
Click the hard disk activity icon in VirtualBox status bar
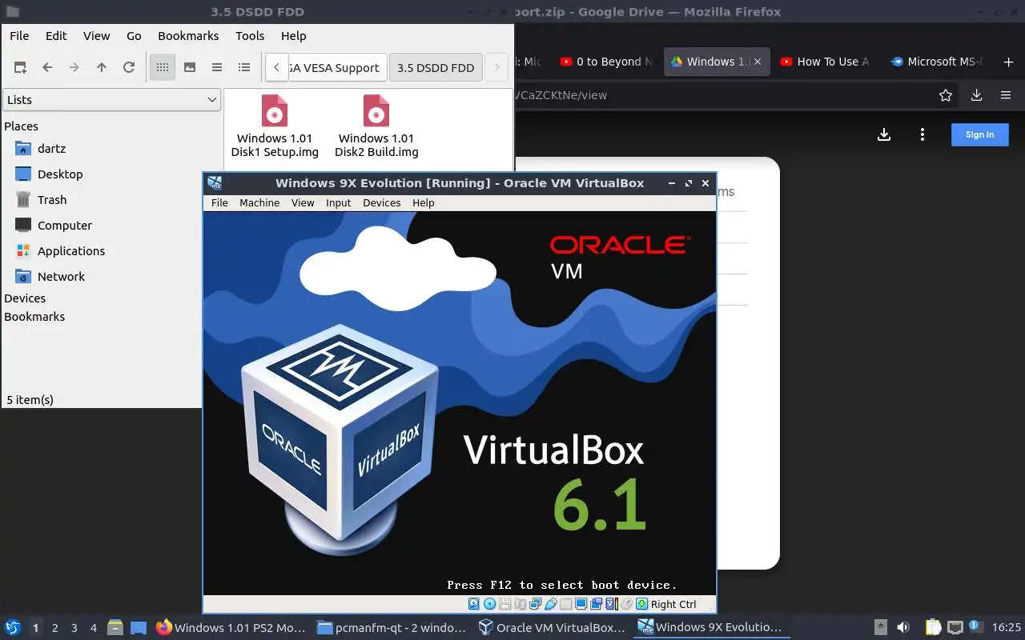click(474, 604)
